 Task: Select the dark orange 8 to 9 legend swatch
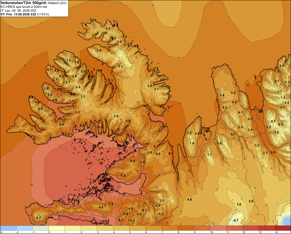[186, 228]
